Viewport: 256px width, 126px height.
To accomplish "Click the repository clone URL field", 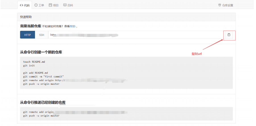I will click(x=136, y=35).
